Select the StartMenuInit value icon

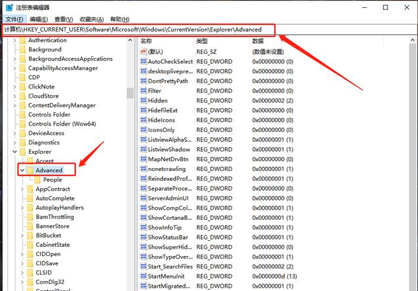[143, 276]
